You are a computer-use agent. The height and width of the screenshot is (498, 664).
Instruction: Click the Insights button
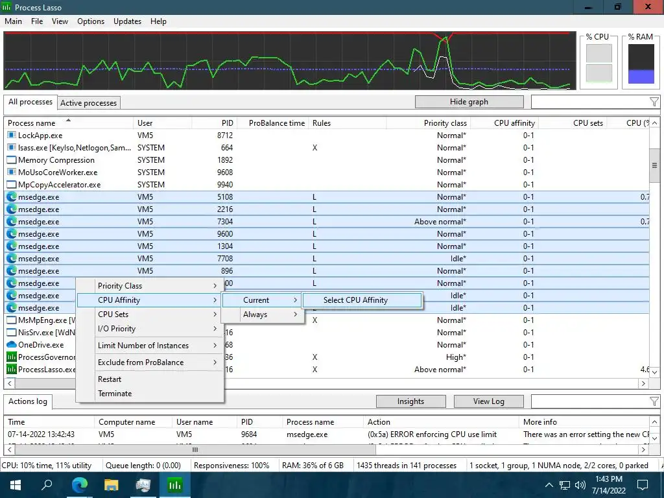410,401
